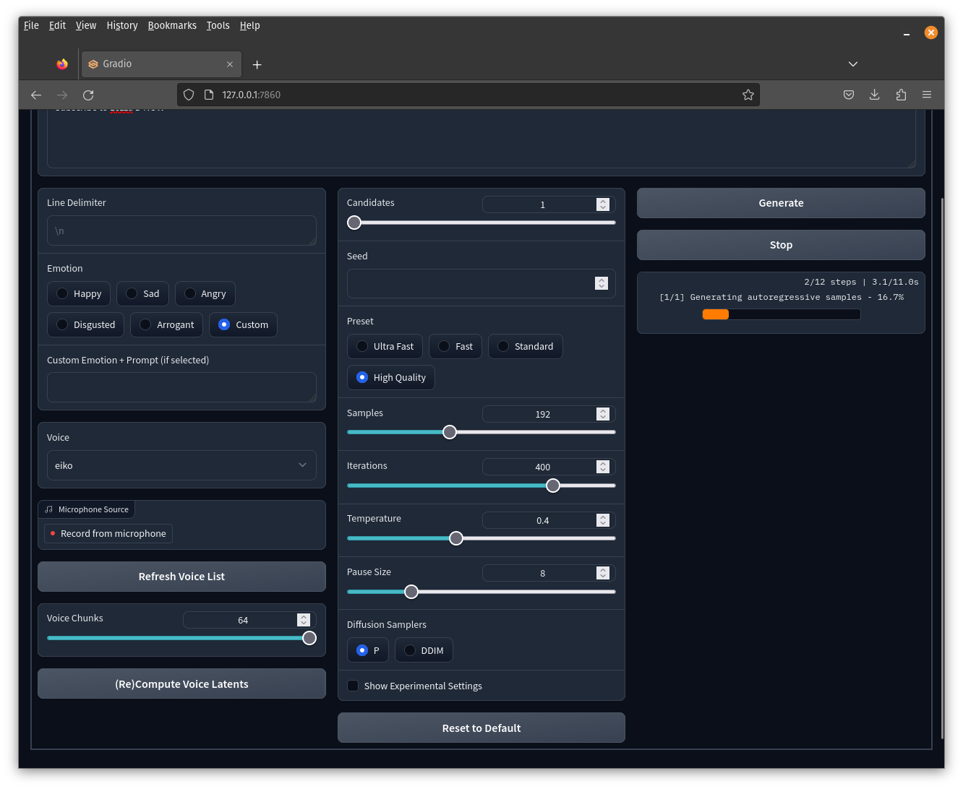Close the Gradio tab
This screenshot has height=789, width=963.
(x=230, y=64)
